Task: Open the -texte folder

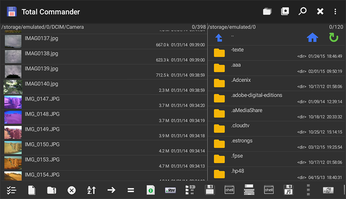Action: [x=276, y=53]
